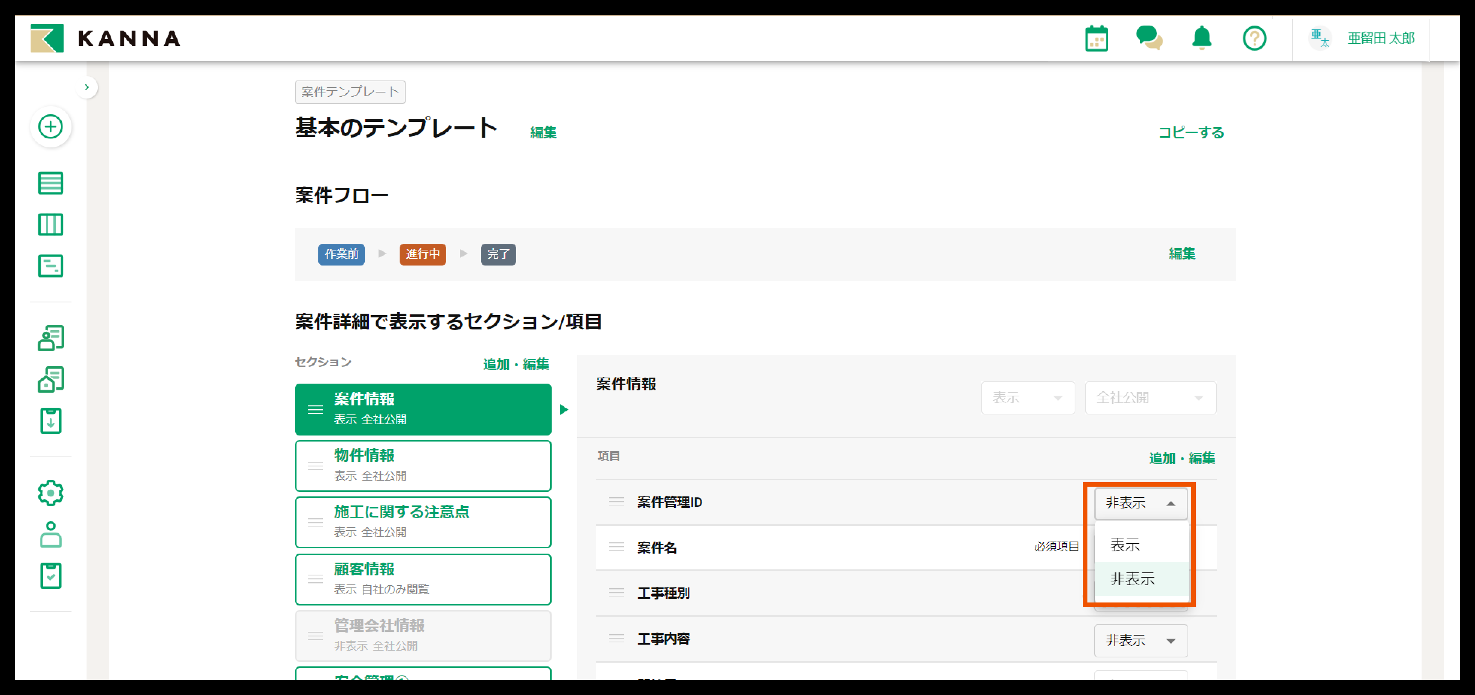Click drag handle of 案件管理ID row
Viewport: 1475px width, 695px height.
pyautogui.click(x=616, y=501)
